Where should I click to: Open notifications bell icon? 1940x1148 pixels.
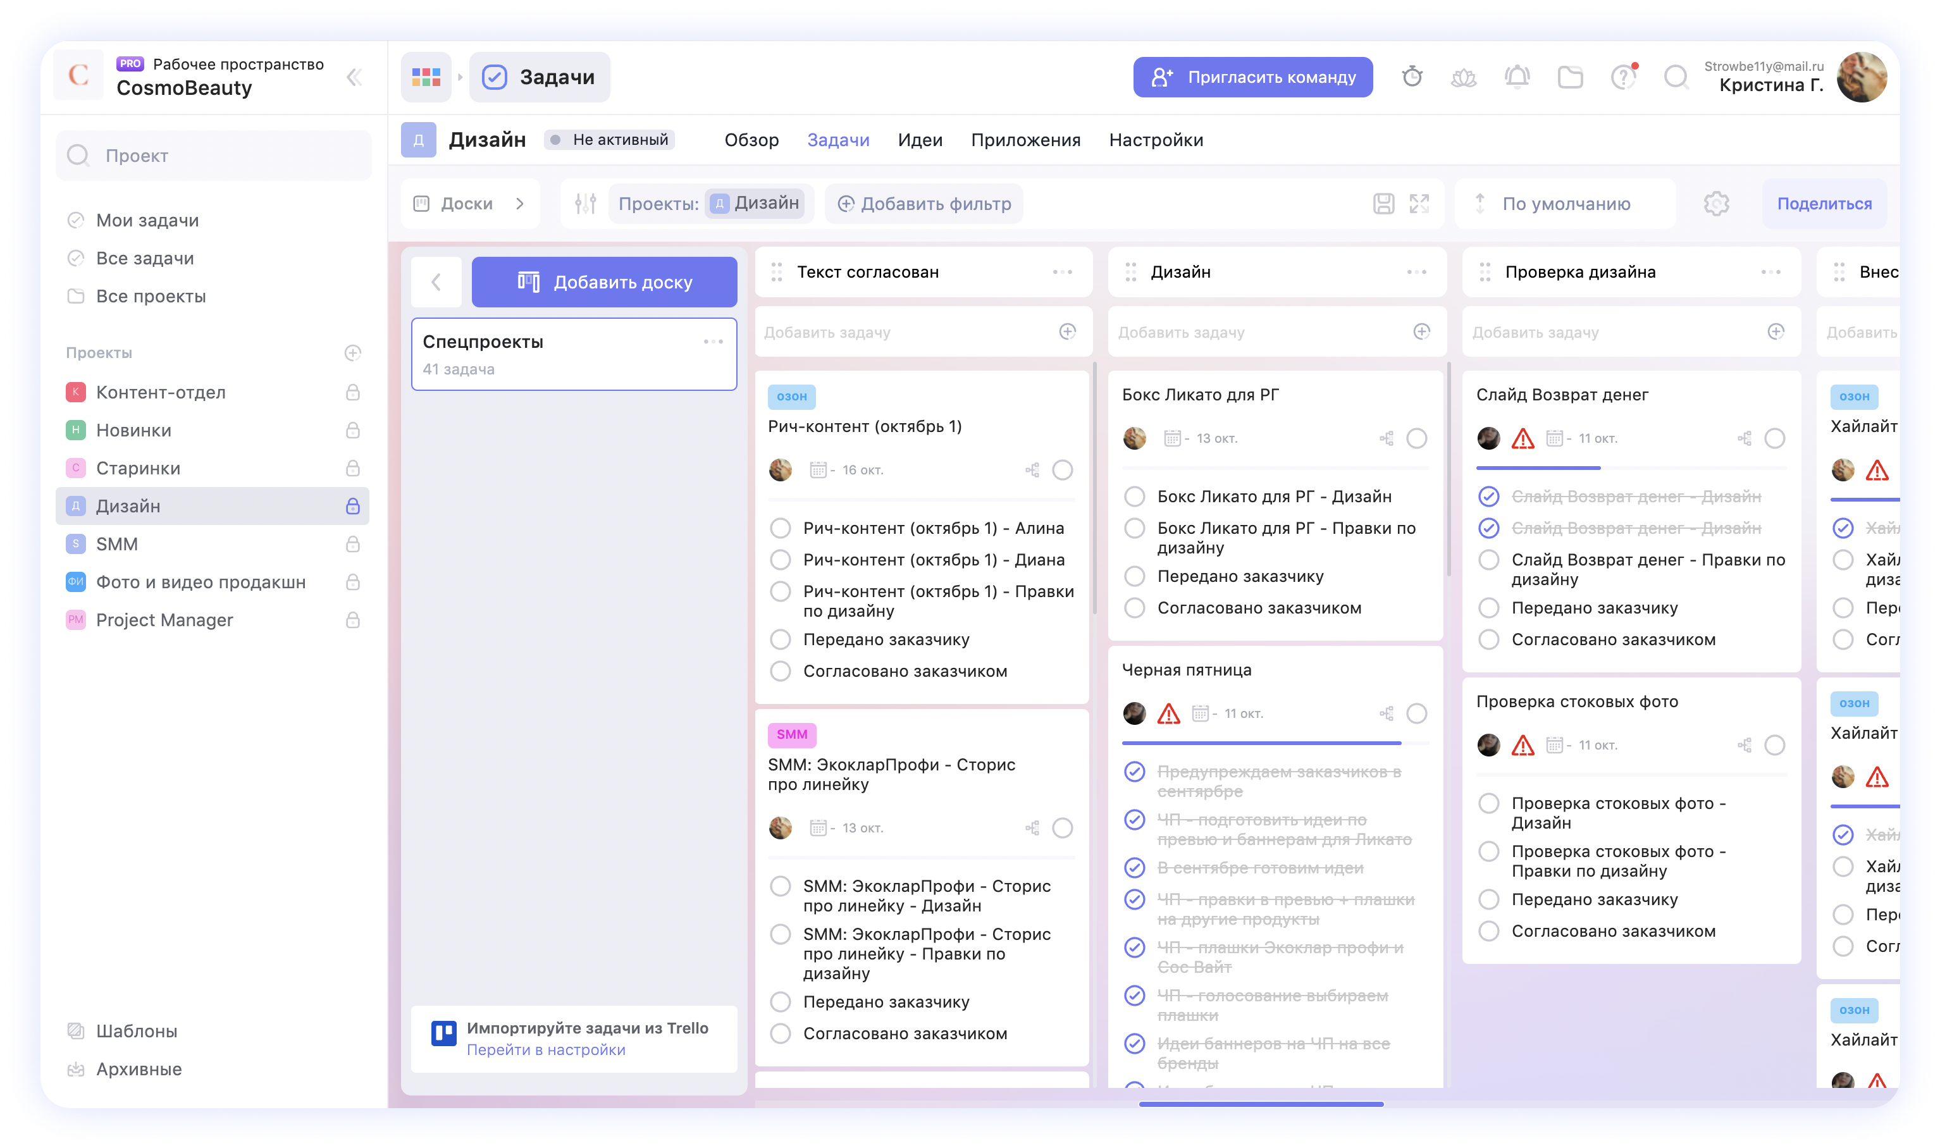[1517, 77]
